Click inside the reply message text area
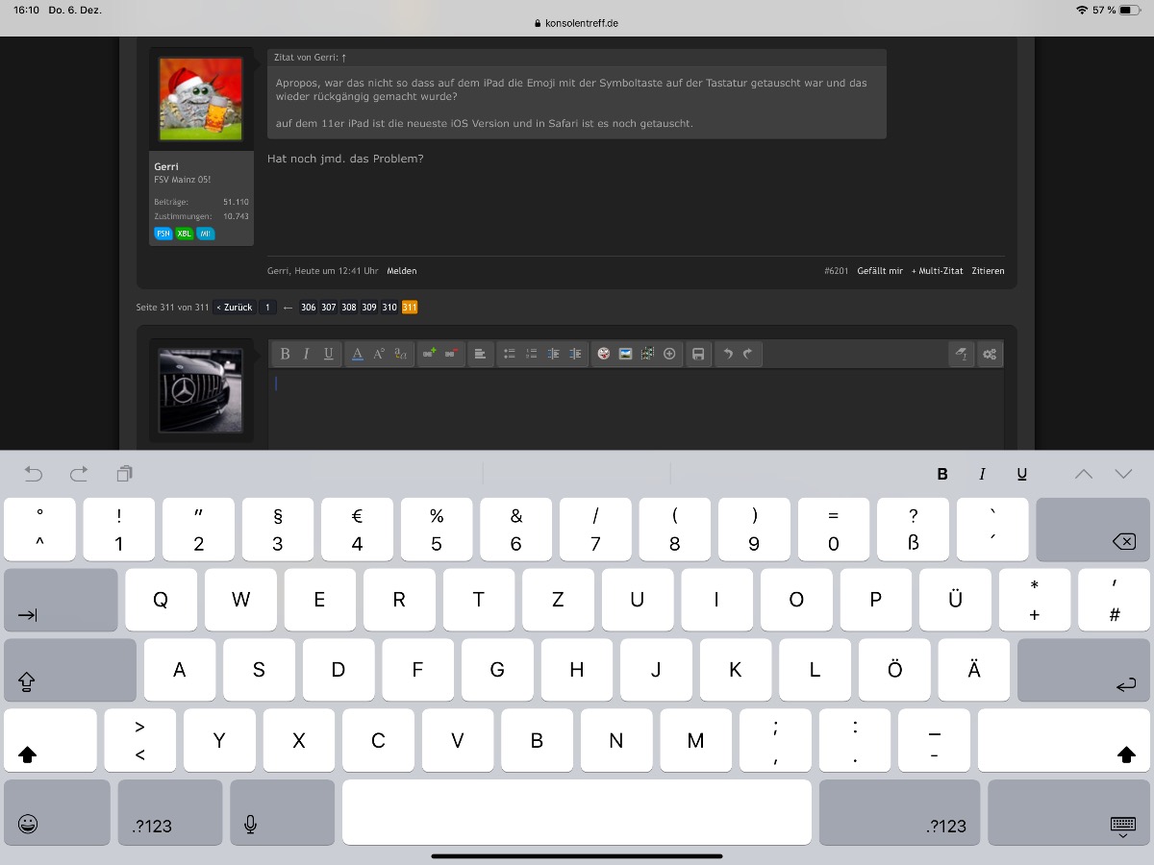This screenshot has width=1154, height=865. [636, 410]
